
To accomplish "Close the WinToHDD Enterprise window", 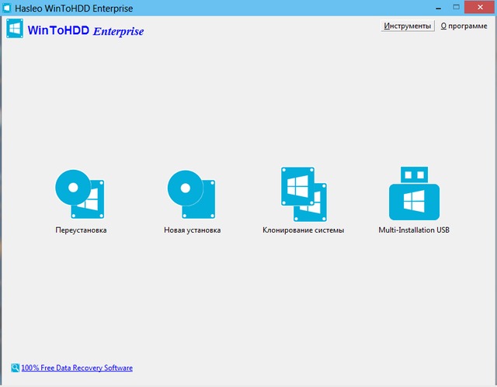I will [x=476, y=7].
